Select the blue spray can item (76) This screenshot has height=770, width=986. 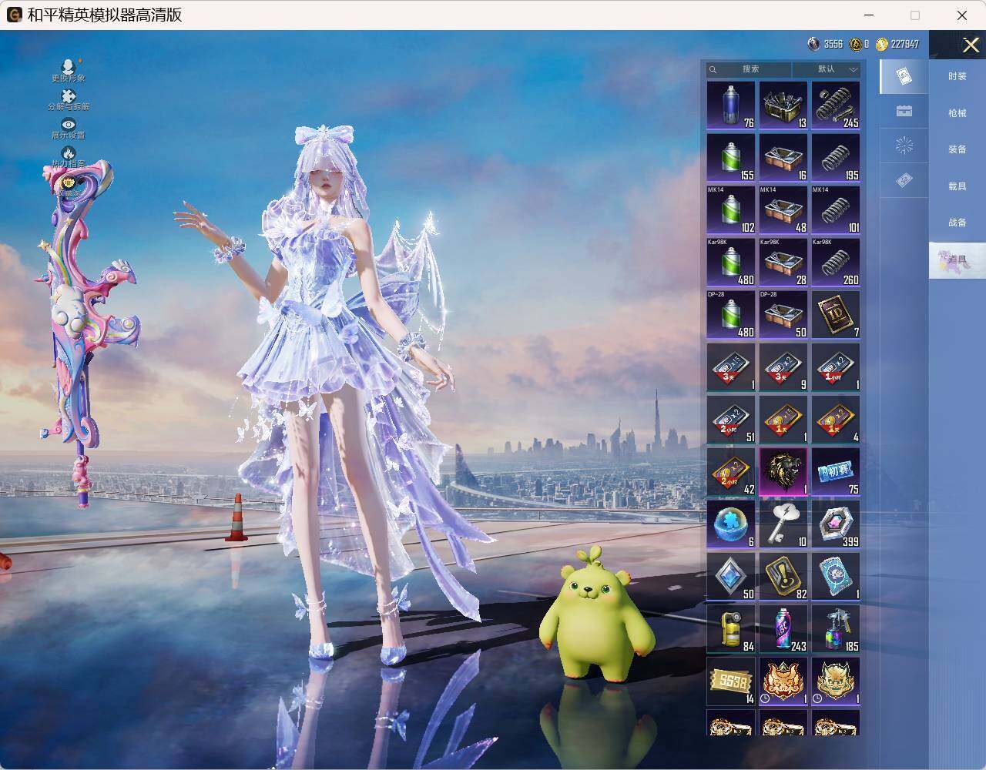(x=731, y=105)
